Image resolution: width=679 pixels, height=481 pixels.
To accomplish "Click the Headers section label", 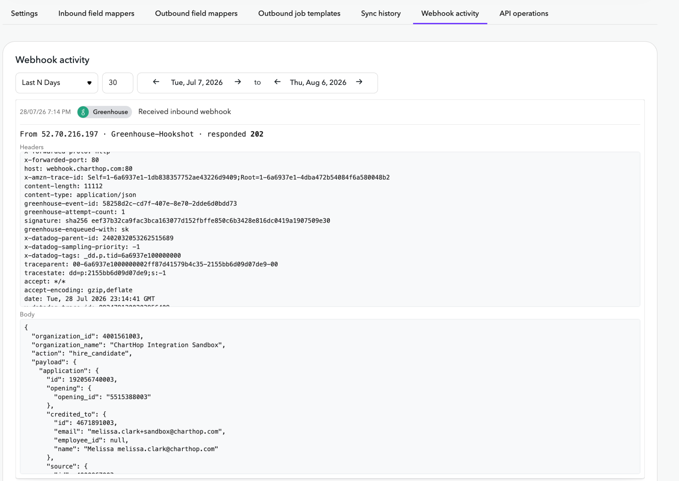I will click(x=31, y=147).
